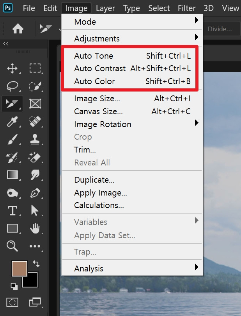Swap foreground and background colors
241x316 pixels.
click(36, 264)
